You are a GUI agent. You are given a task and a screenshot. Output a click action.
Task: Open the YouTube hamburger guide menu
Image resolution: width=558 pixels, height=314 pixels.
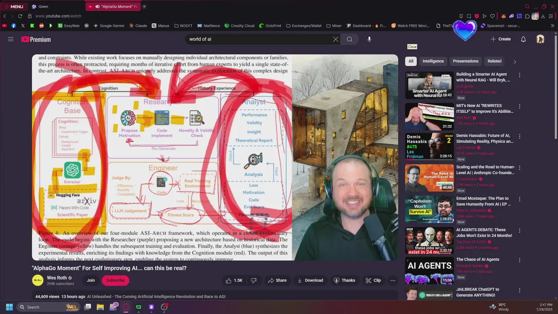tap(11, 39)
